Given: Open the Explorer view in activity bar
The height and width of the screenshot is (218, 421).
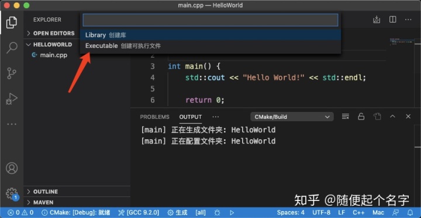Looking at the screenshot, I should point(12,22).
